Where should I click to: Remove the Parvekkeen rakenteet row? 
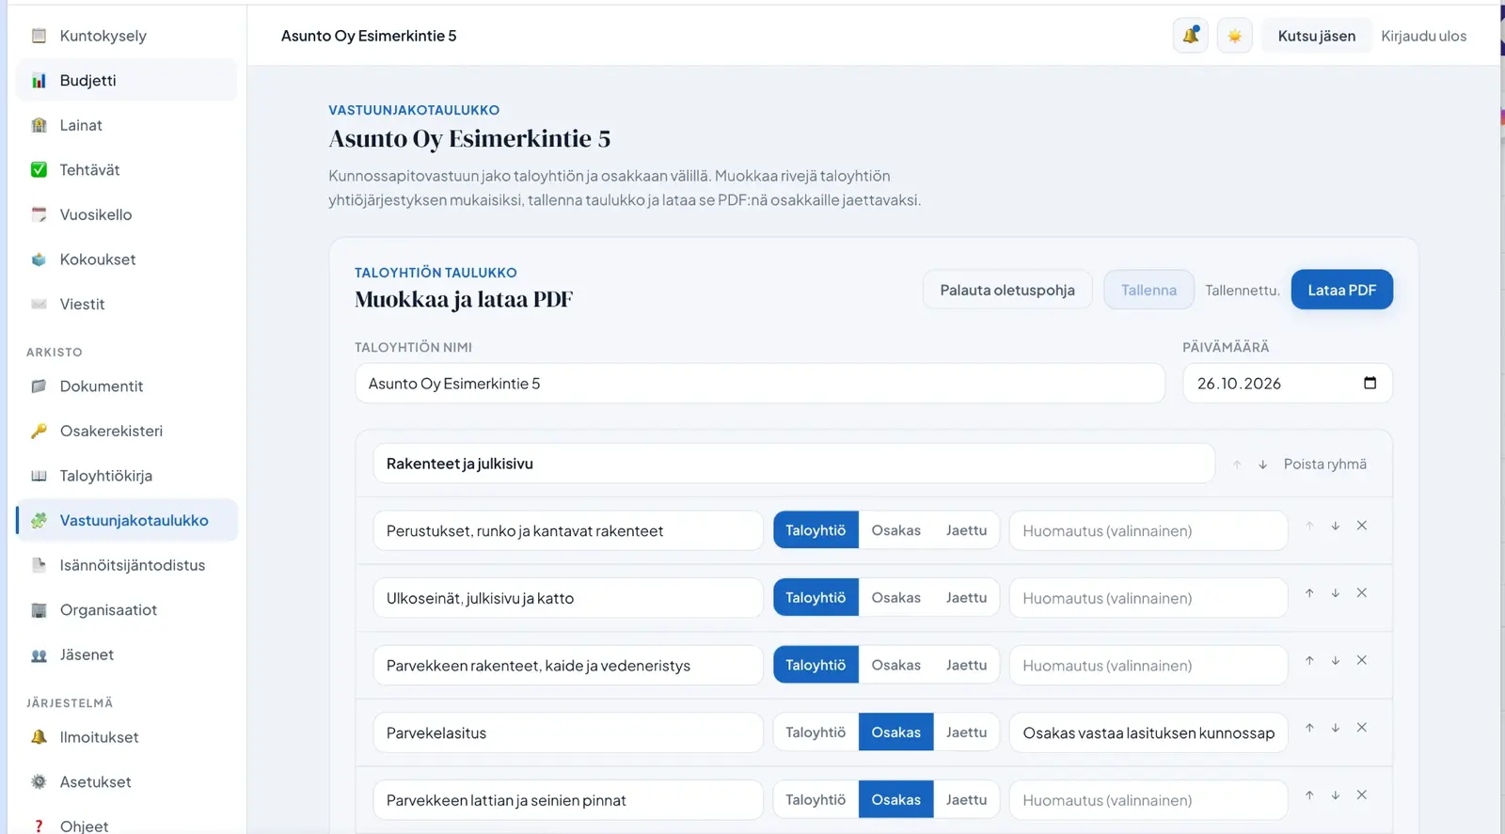click(1361, 660)
